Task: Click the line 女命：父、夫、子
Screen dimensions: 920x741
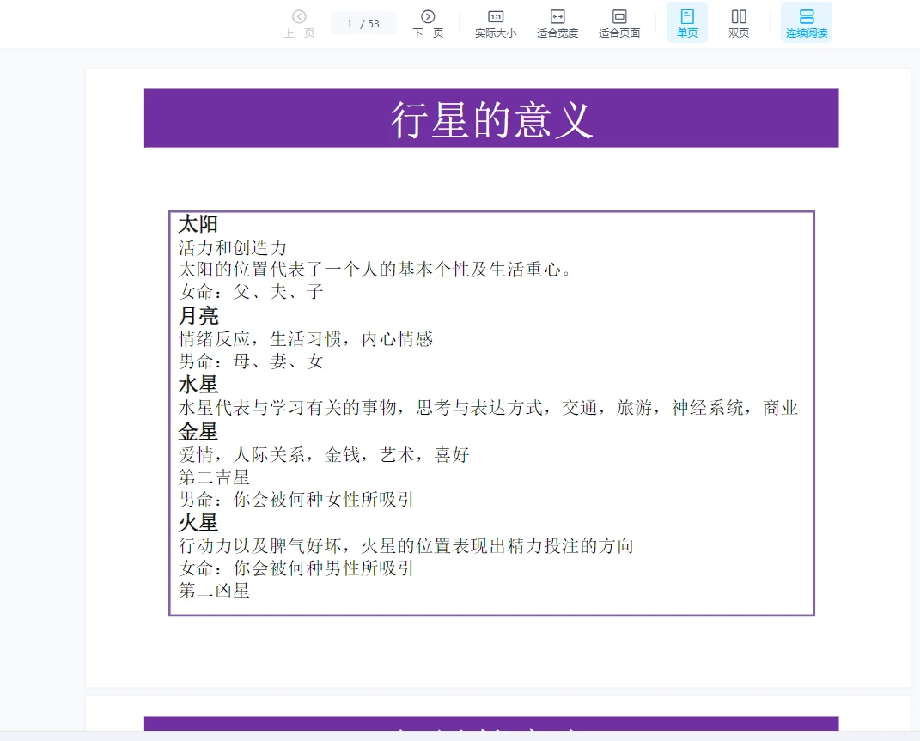Action: pyautogui.click(x=251, y=292)
